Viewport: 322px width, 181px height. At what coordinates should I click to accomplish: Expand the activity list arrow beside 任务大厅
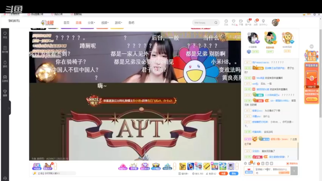point(55,166)
